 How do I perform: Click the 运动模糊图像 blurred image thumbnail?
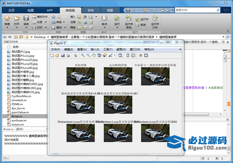click(118, 76)
